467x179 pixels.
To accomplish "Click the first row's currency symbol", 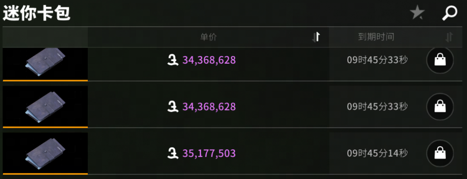I will click(x=173, y=60).
